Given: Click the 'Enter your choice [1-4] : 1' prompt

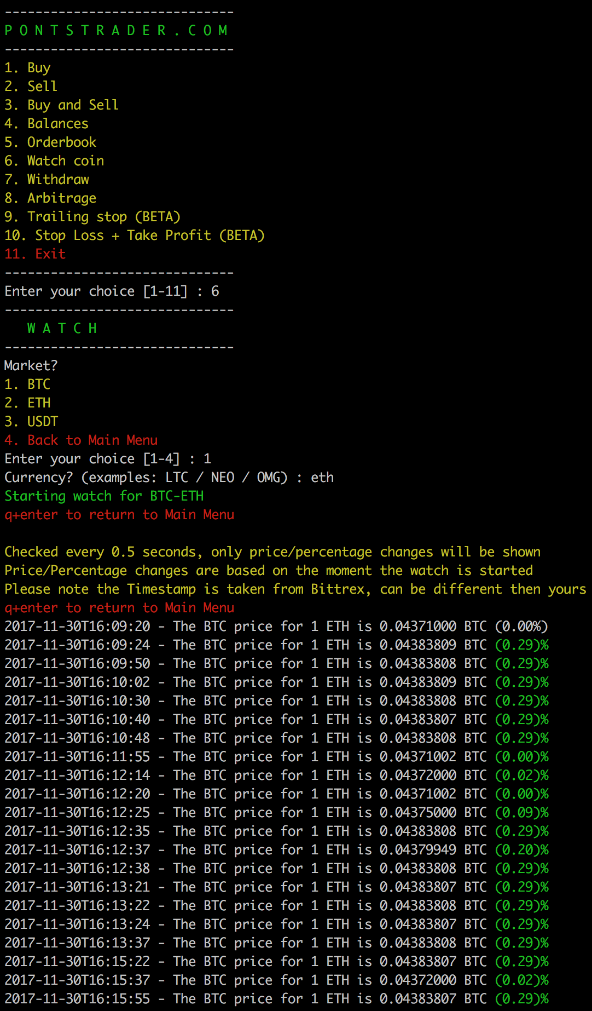Looking at the screenshot, I should 108,459.
